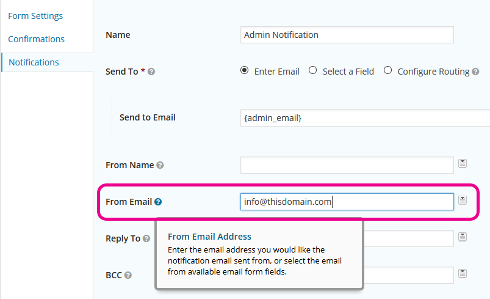Click blue help icon beside From Email

tap(158, 202)
